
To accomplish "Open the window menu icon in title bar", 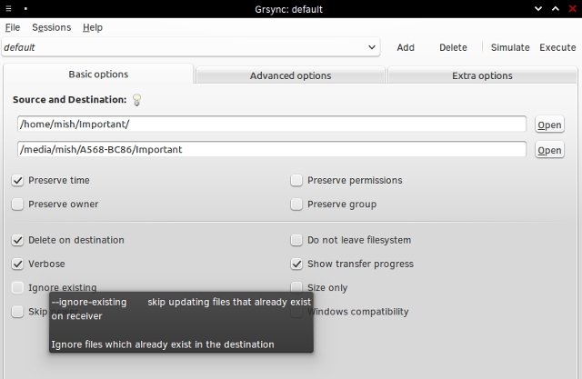I will 8,8.
